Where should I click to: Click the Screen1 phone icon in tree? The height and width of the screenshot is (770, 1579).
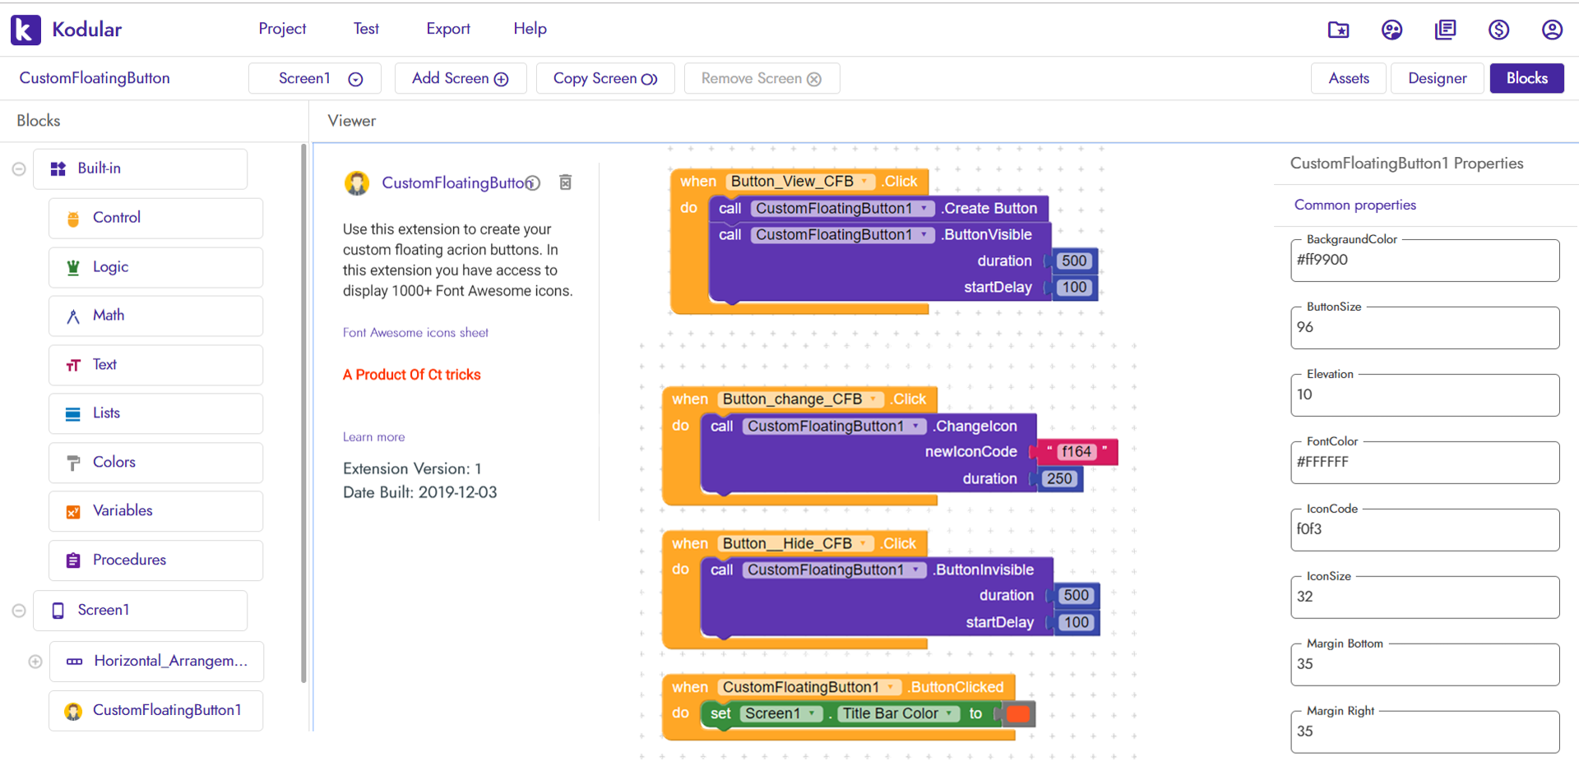[x=58, y=611]
